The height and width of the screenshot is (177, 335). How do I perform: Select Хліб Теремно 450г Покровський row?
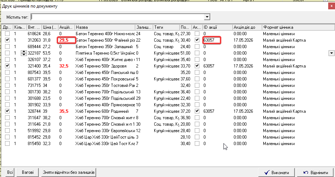tap(105, 79)
